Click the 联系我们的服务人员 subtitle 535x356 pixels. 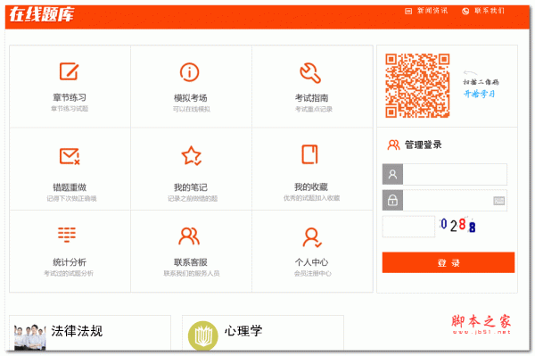coord(192,273)
